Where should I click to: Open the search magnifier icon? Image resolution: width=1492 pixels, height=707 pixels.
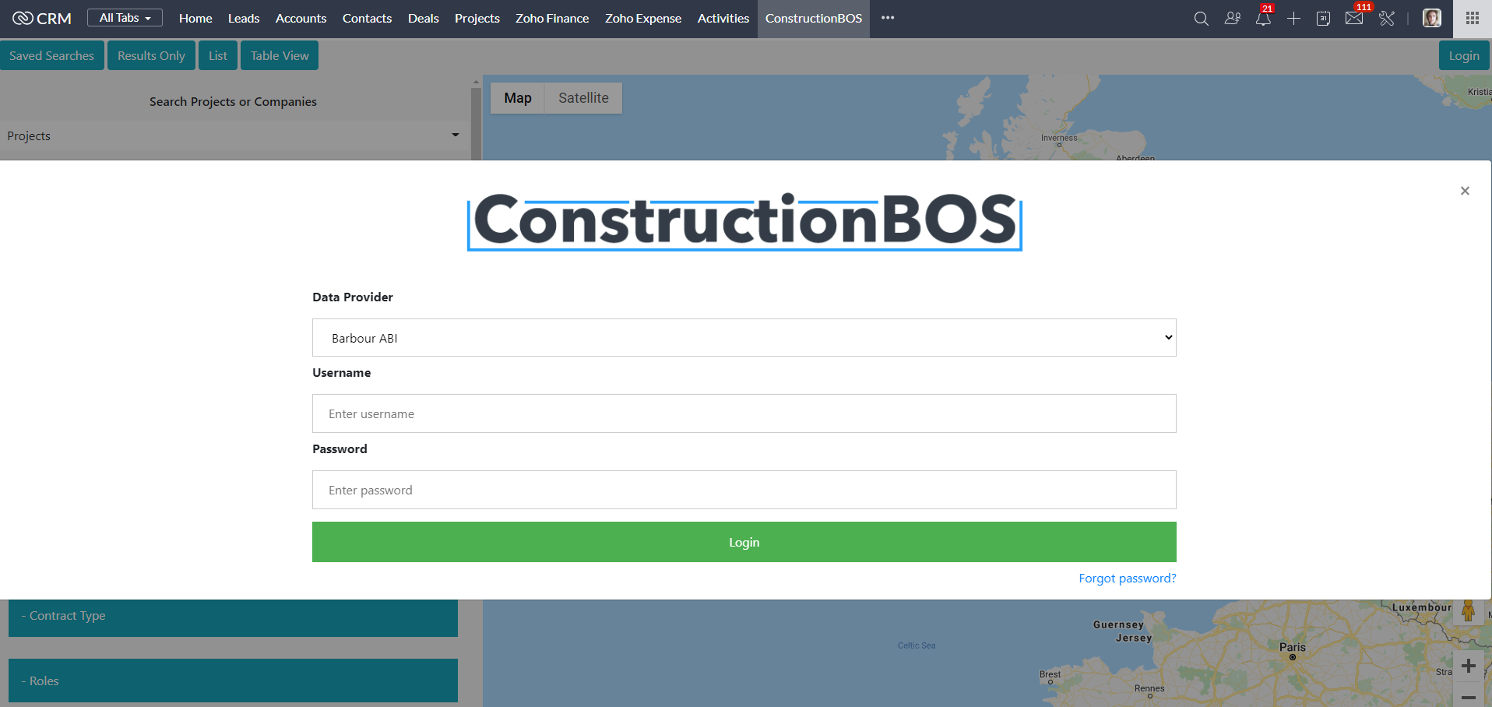pos(1201,18)
